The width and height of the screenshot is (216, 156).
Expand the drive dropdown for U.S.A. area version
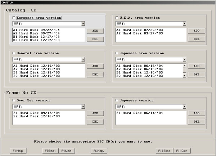[x=184, y=24]
